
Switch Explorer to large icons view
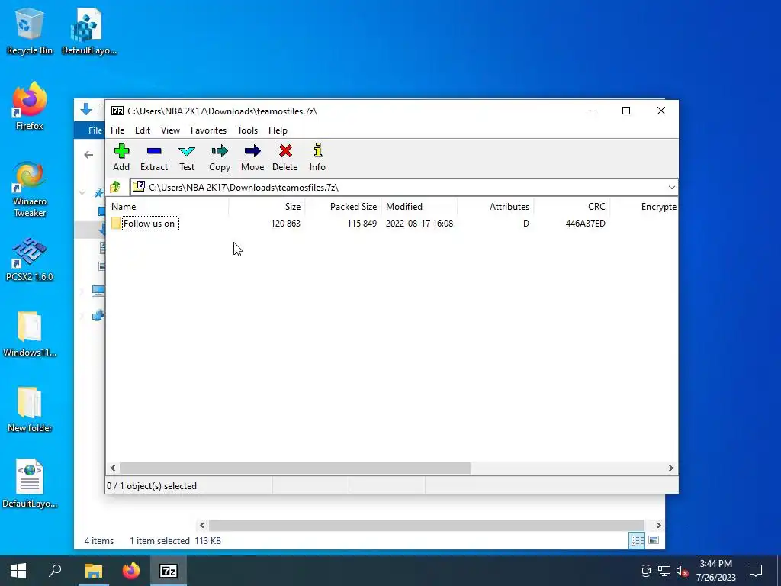click(654, 541)
